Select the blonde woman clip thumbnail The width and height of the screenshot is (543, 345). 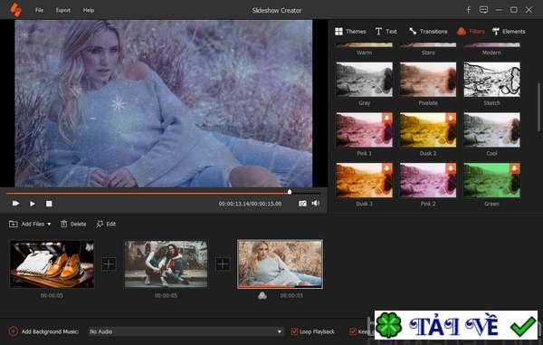pyautogui.click(x=281, y=264)
